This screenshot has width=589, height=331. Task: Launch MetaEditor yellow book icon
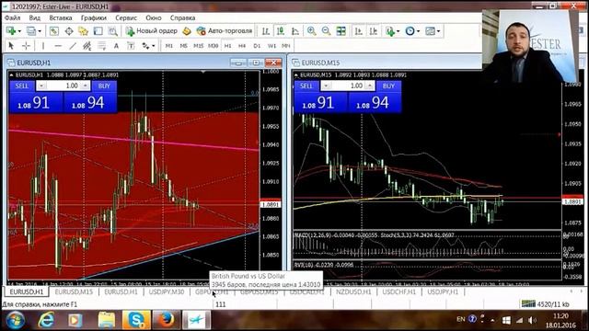coord(187,31)
